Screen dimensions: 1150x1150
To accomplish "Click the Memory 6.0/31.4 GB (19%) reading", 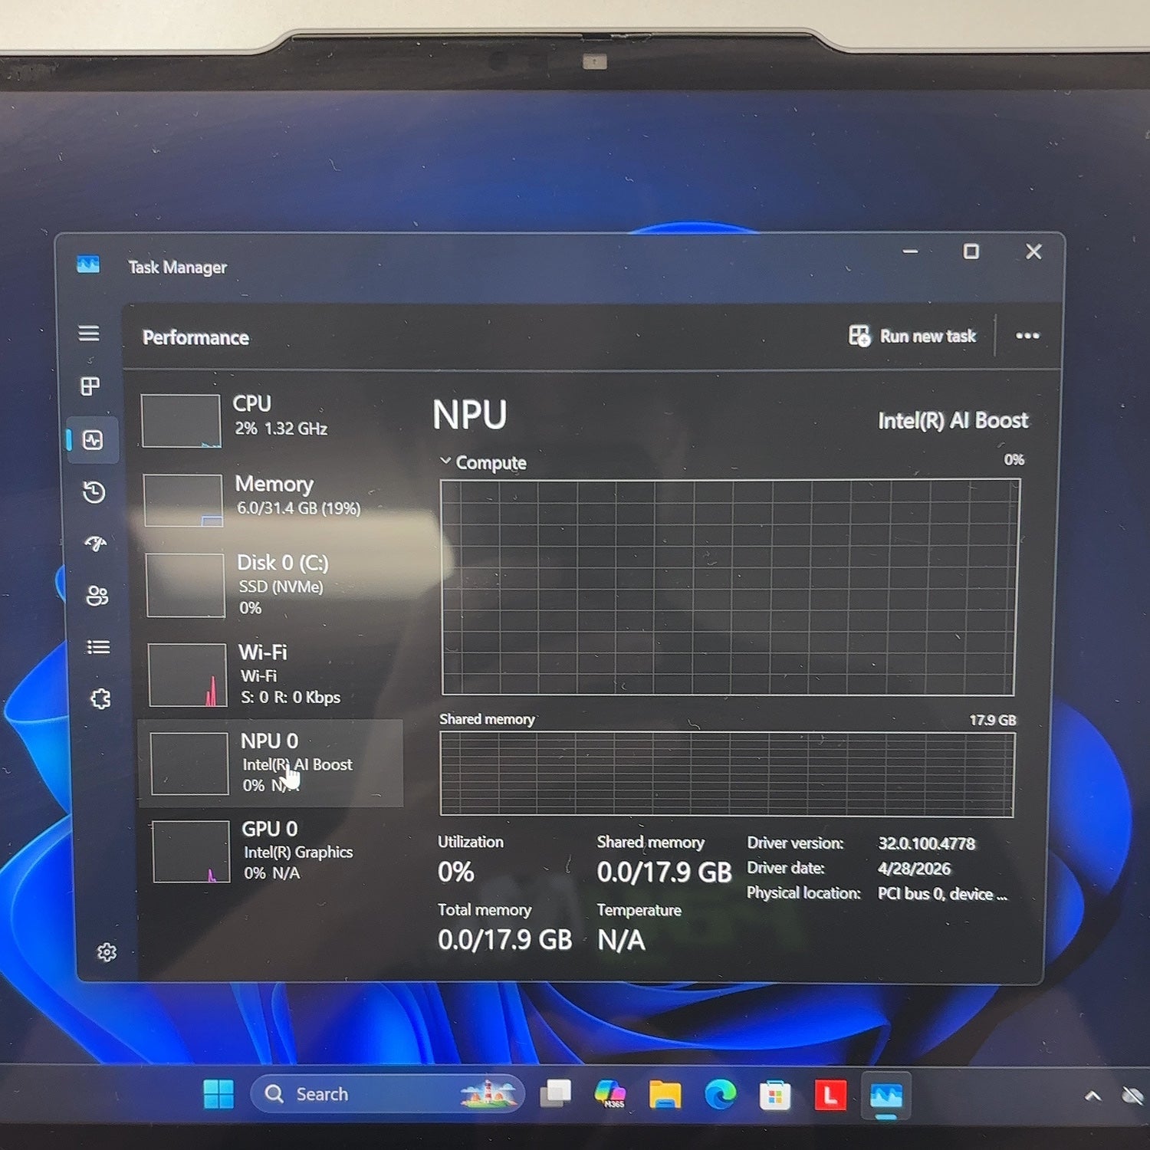I will [x=298, y=508].
